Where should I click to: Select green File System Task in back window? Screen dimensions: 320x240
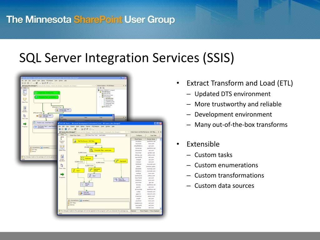(47, 97)
